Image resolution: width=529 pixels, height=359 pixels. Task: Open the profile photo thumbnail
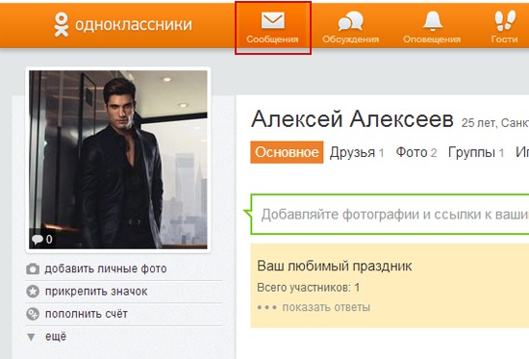tap(118, 160)
